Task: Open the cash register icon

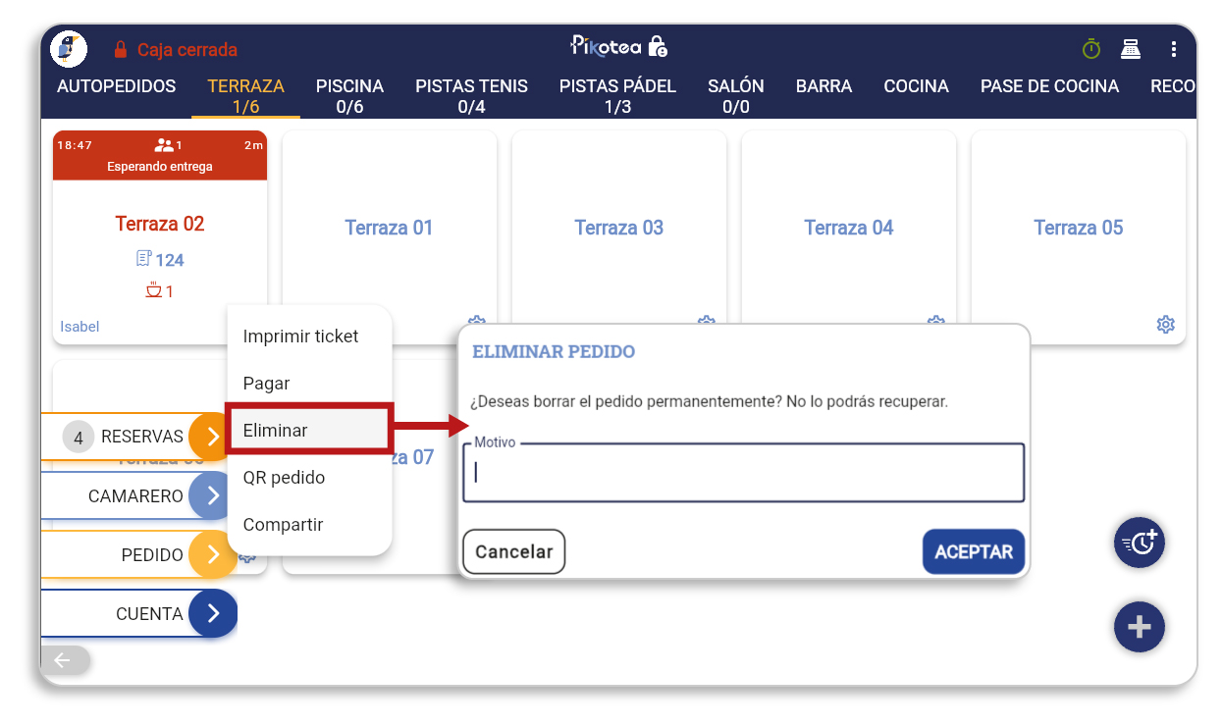Action: (1131, 48)
